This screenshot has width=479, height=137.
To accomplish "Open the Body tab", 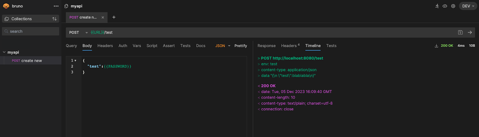I will pyautogui.click(x=87, y=46).
